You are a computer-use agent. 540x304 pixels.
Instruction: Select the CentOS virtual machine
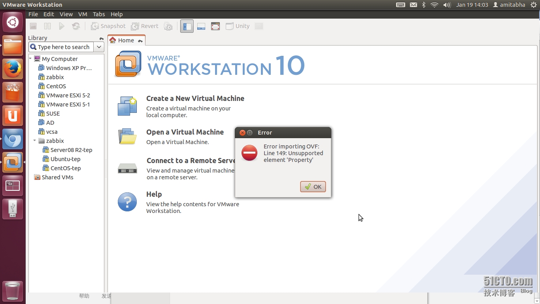pos(52,86)
